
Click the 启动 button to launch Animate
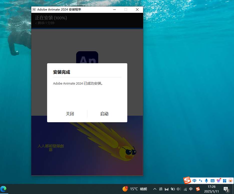[104, 114]
